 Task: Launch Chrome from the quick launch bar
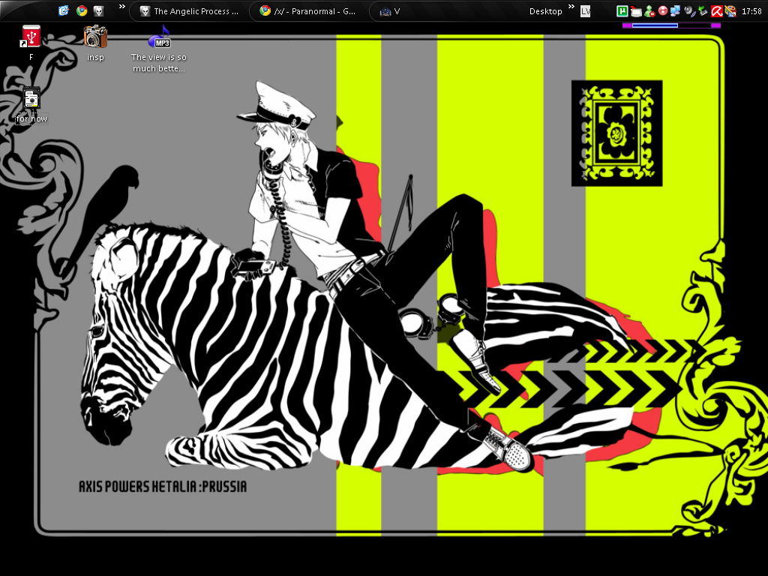(x=82, y=10)
